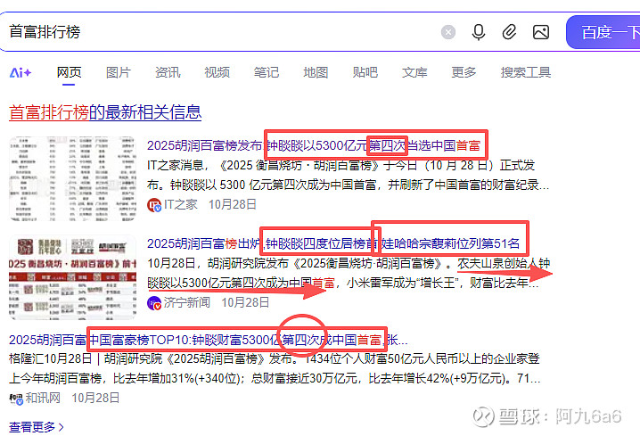Open the 视频 tab

[x=217, y=73]
